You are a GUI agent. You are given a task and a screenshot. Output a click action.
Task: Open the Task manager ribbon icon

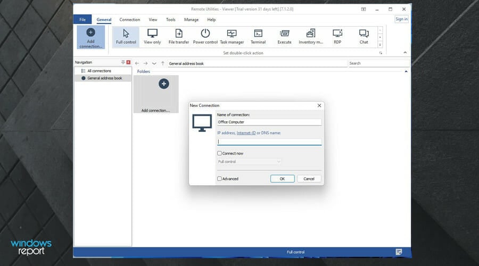coord(232,37)
